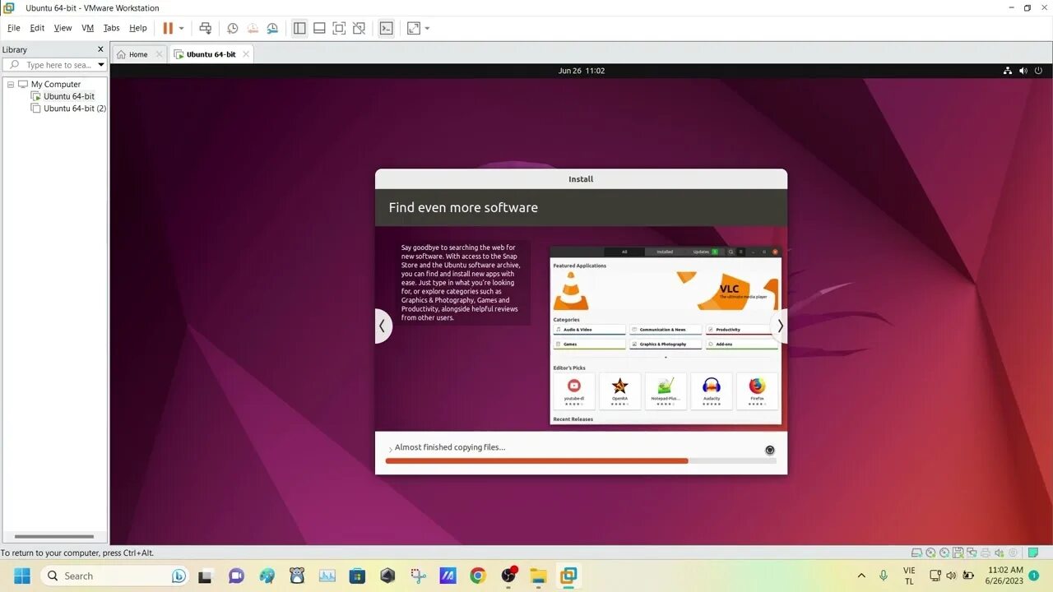Open Google Chrome from the taskbar
The width and height of the screenshot is (1053, 592).
(478, 576)
